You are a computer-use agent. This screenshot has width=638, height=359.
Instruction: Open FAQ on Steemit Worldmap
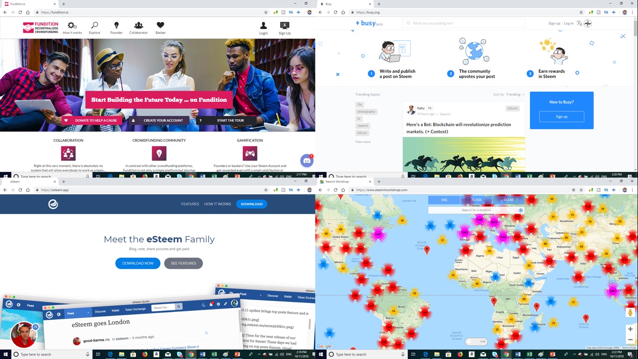click(x=444, y=200)
